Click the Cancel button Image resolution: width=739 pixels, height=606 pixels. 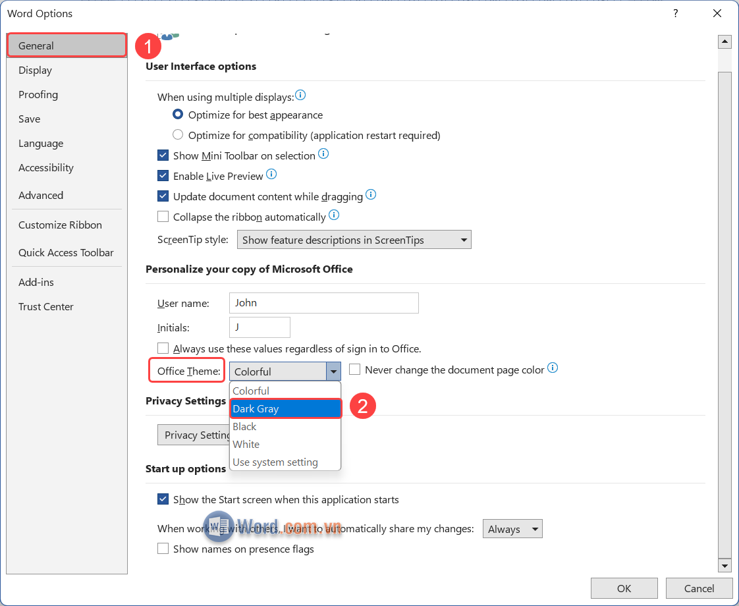699,588
